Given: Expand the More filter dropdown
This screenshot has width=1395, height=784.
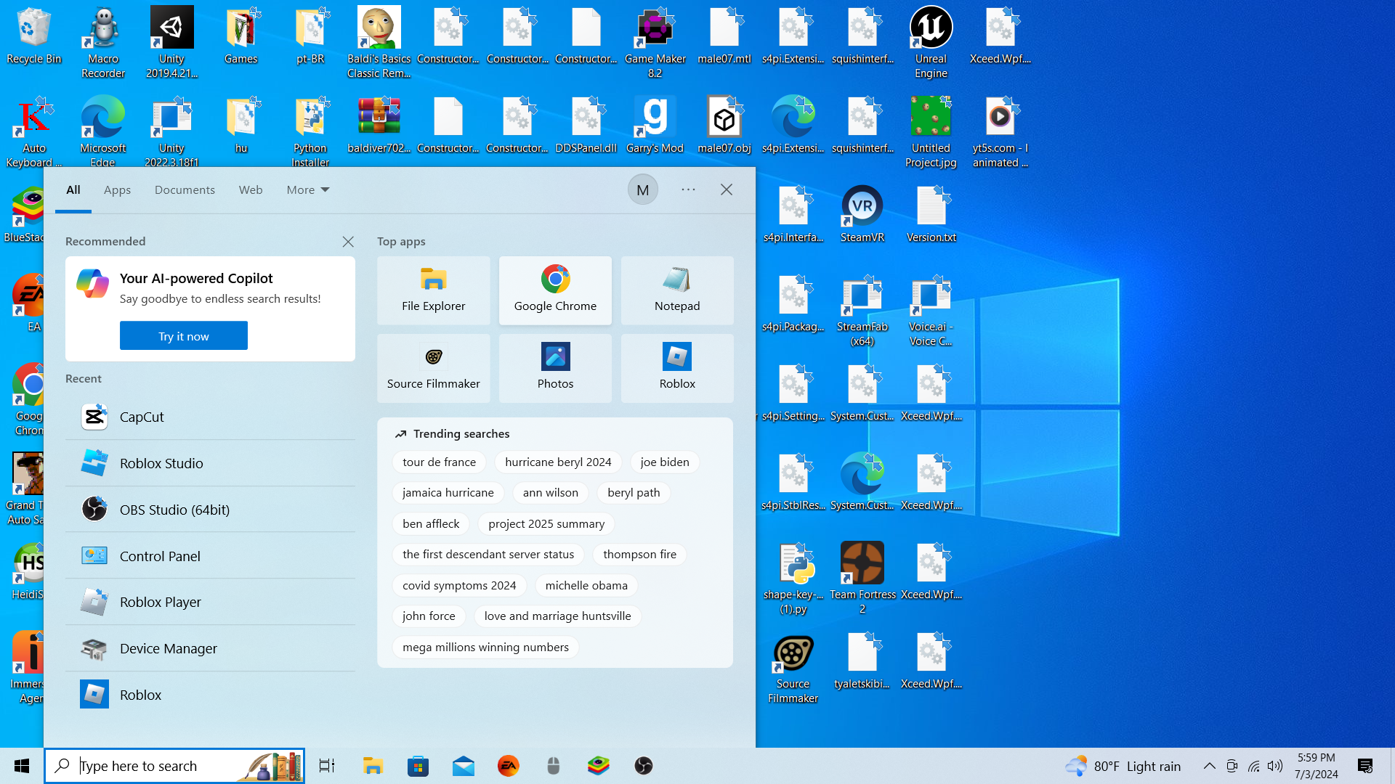Looking at the screenshot, I should (307, 189).
